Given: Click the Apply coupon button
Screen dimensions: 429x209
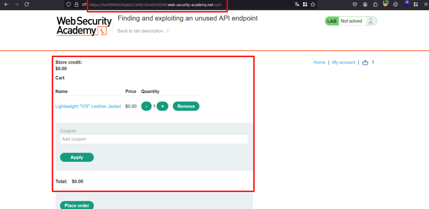Looking at the screenshot, I should click(x=77, y=157).
